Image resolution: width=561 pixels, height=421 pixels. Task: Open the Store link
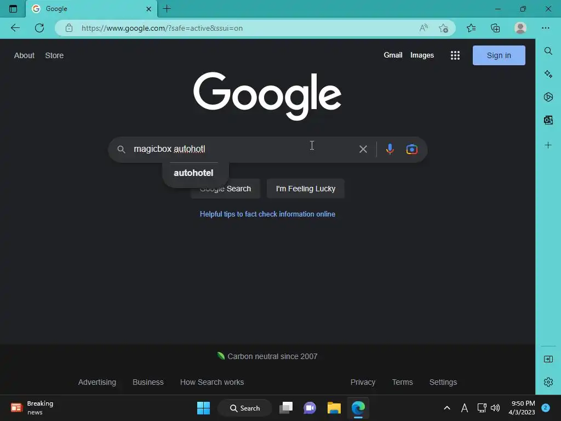point(54,55)
